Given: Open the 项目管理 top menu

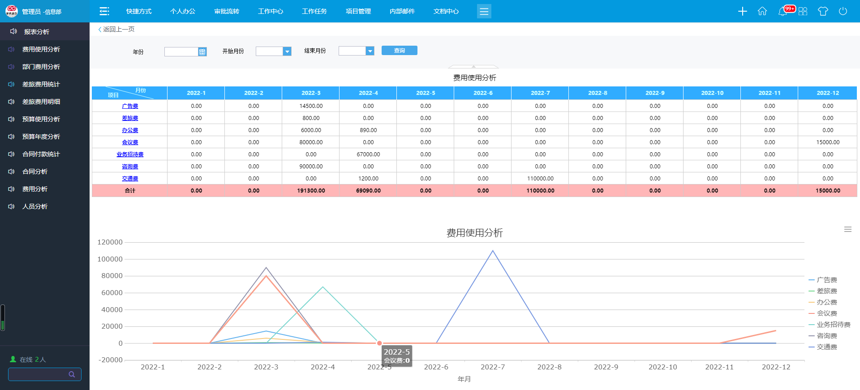Looking at the screenshot, I should (x=358, y=11).
